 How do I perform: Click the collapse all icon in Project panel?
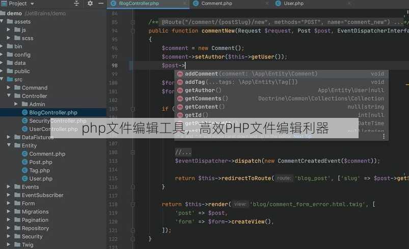click(x=76, y=4)
